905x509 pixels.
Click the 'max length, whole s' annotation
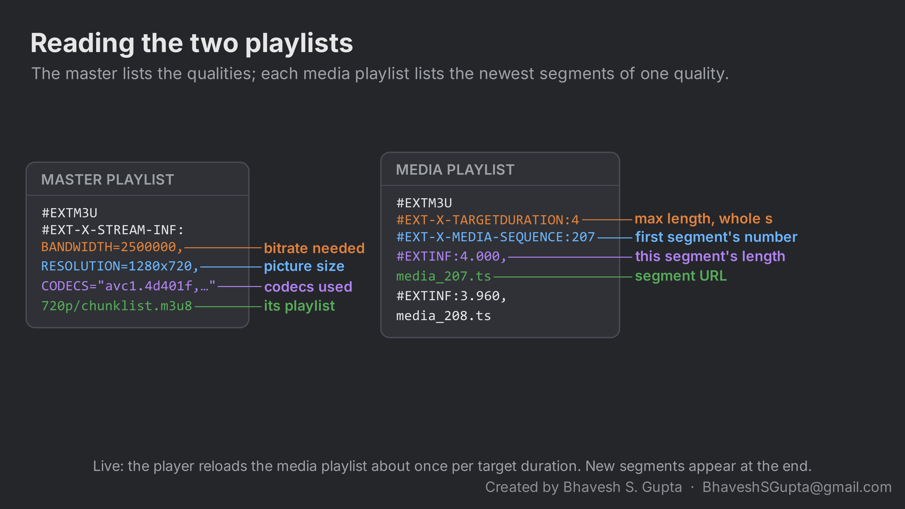703,219
